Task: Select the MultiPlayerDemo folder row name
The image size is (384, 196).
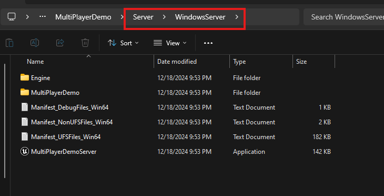Action: (55, 93)
